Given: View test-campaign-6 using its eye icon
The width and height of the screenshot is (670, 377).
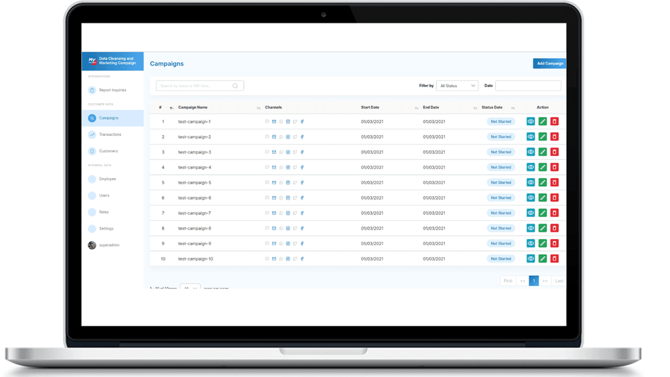Looking at the screenshot, I should coord(530,198).
